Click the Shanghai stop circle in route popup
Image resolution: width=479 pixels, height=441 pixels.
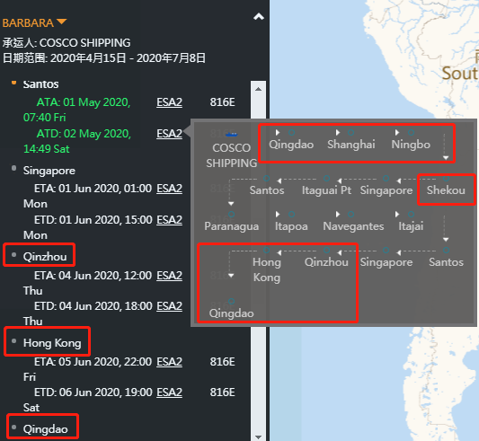tap(350, 132)
